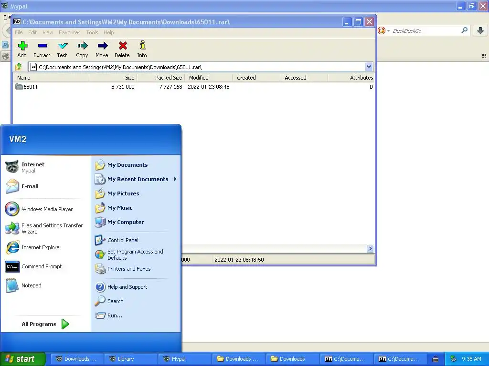Click Mypal downloads arrow icon
This screenshot has width=489, height=366.
(x=480, y=30)
